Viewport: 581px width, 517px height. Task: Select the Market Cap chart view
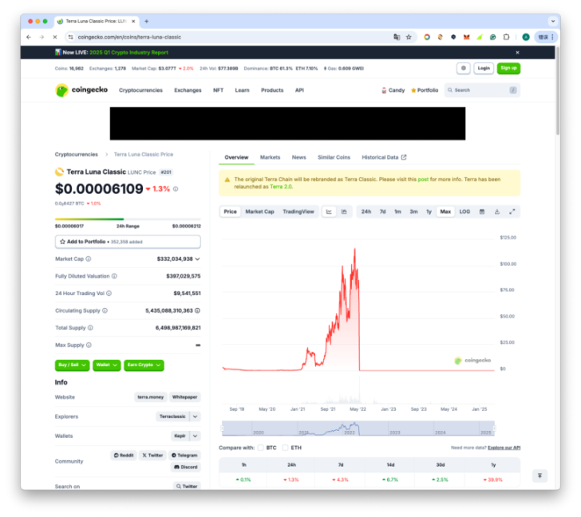pos(259,211)
